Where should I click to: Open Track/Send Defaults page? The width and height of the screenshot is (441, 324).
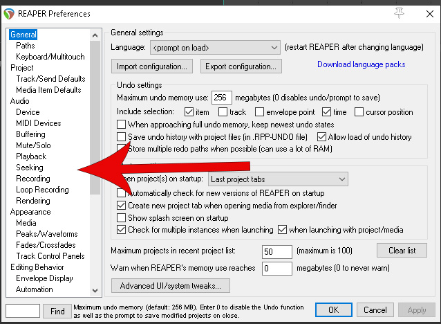point(50,79)
